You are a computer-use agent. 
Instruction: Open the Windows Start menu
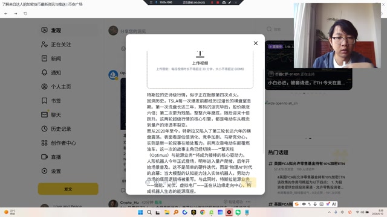tap(140, 212)
